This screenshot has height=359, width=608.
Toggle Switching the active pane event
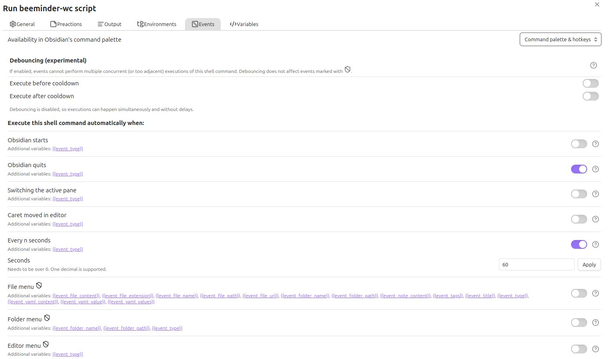pyautogui.click(x=579, y=194)
